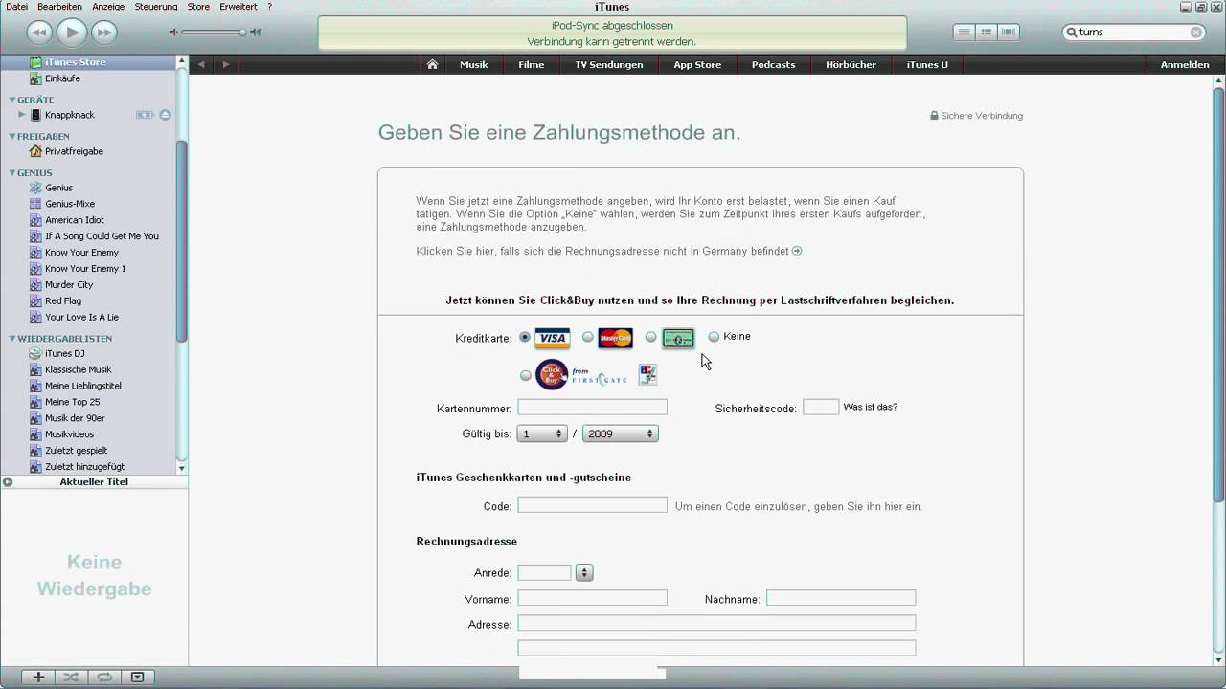Open the Anrede dropdown
Screen dimensions: 1226x689
click(584, 572)
